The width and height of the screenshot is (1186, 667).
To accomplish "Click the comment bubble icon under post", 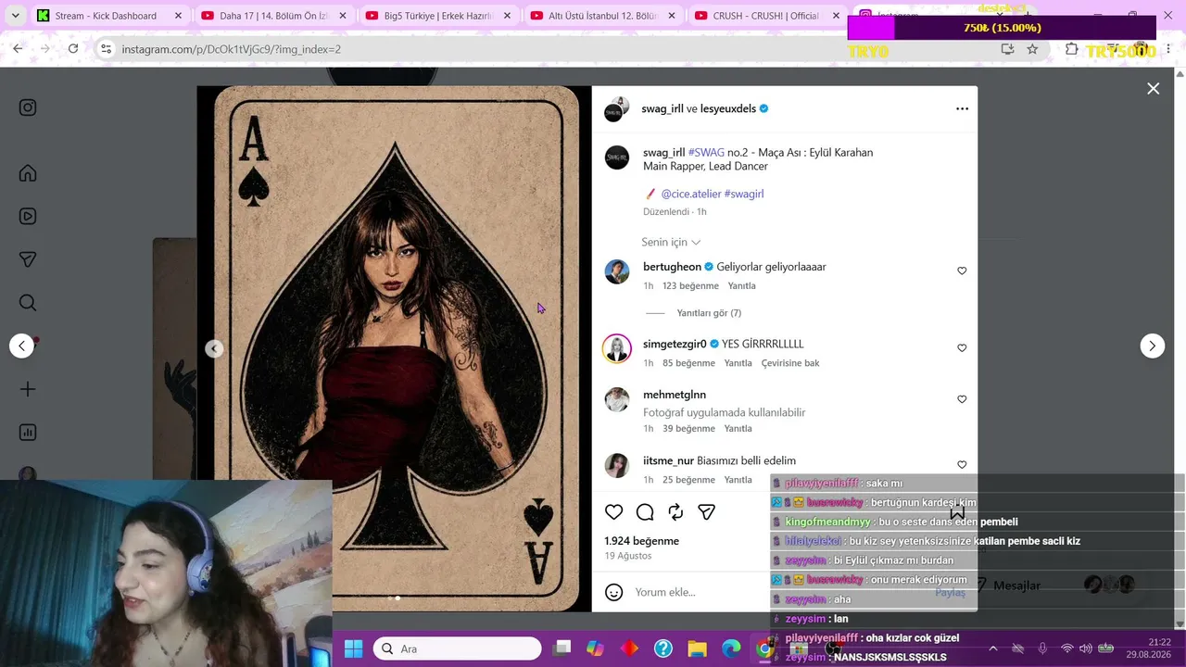I will pos(645,512).
